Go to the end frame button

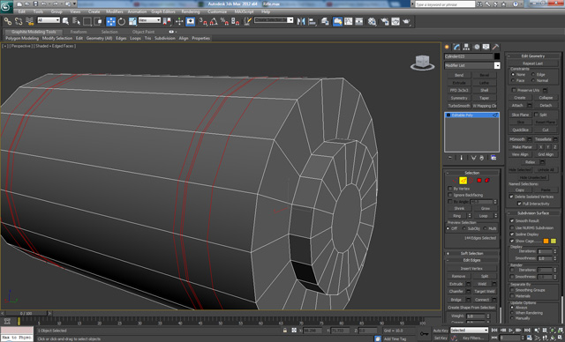pos(527,331)
